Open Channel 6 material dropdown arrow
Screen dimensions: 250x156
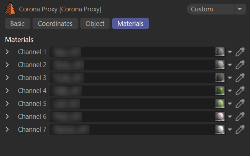[x=230, y=116]
